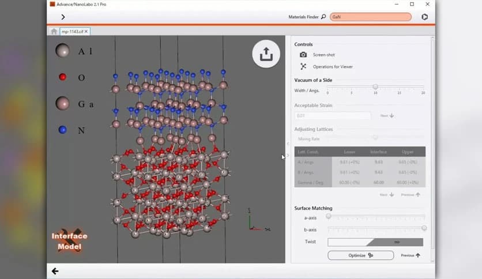This screenshot has height=279, width=482.
Task: Click the Materials Finder magnifier icon
Action: [x=323, y=17]
